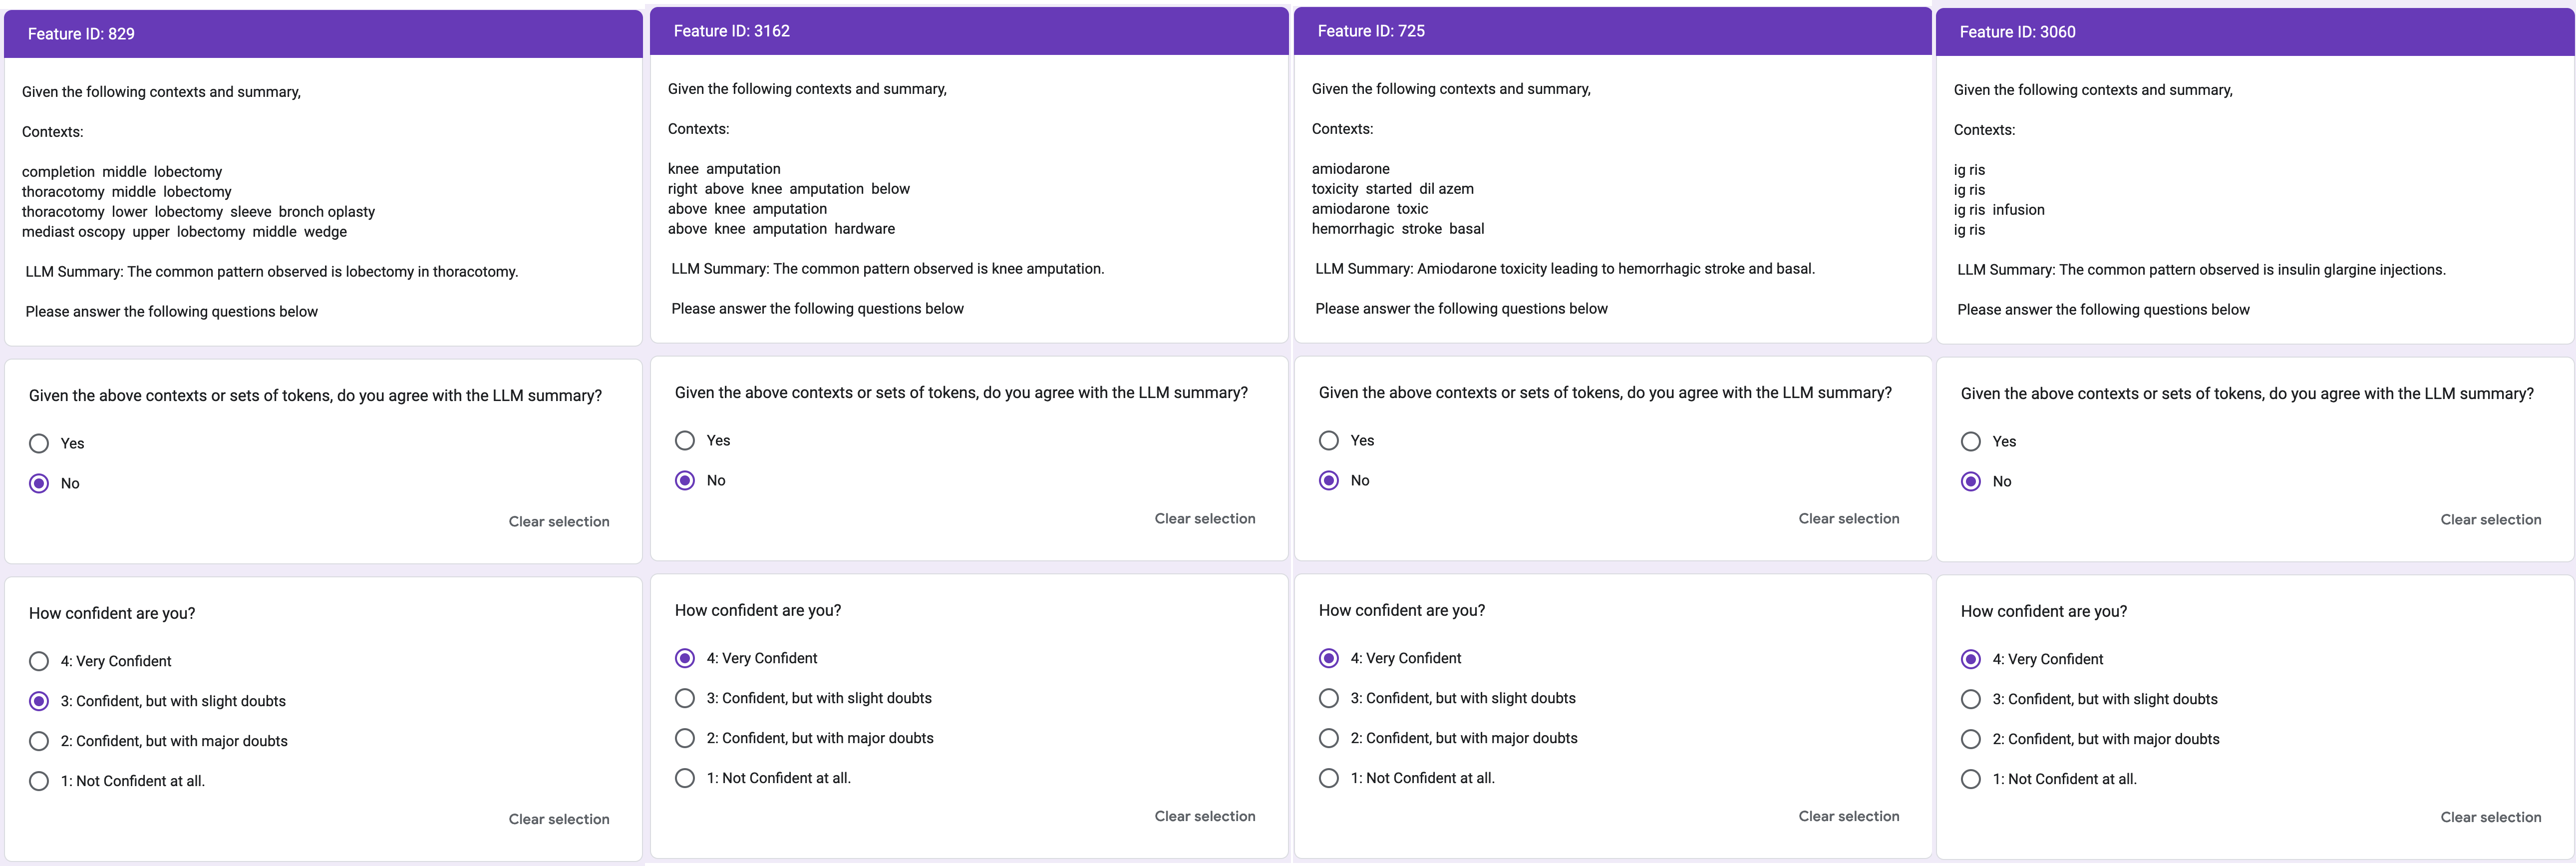This screenshot has height=866, width=2576.
Task: Select Yes for Feature ID 725 agreement
Action: 1329,440
